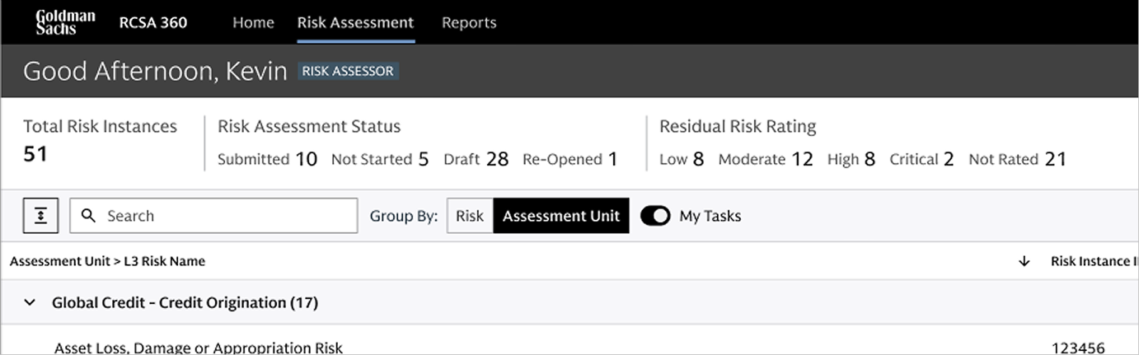Click the search magnifier icon

point(89,216)
